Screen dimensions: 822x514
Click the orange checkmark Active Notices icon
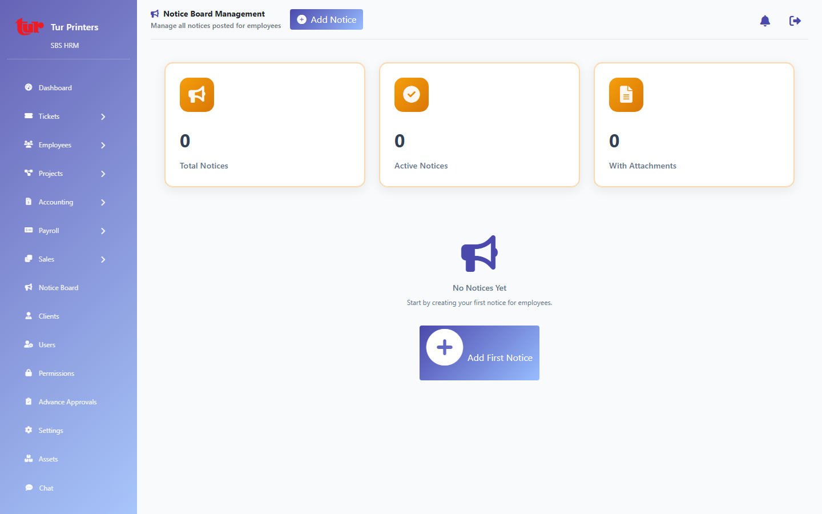pos(412,95)
